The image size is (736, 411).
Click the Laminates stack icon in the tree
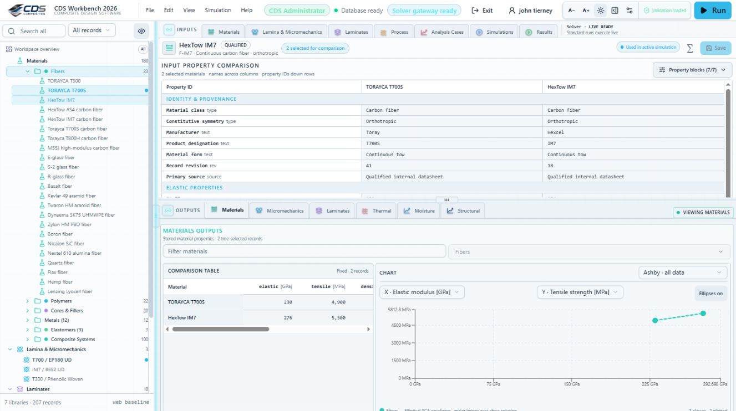[x=21, y=389]
